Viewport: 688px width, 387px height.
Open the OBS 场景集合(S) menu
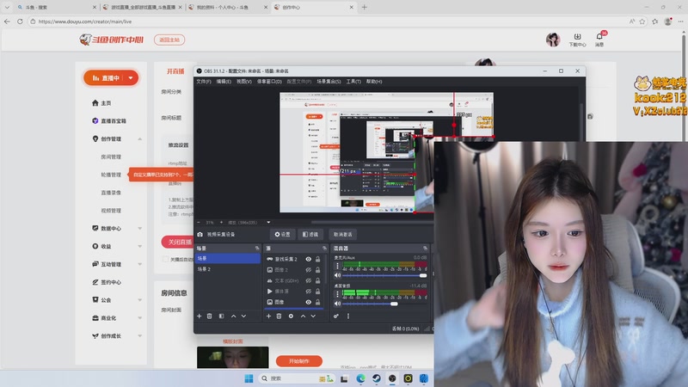coord(329,81)
